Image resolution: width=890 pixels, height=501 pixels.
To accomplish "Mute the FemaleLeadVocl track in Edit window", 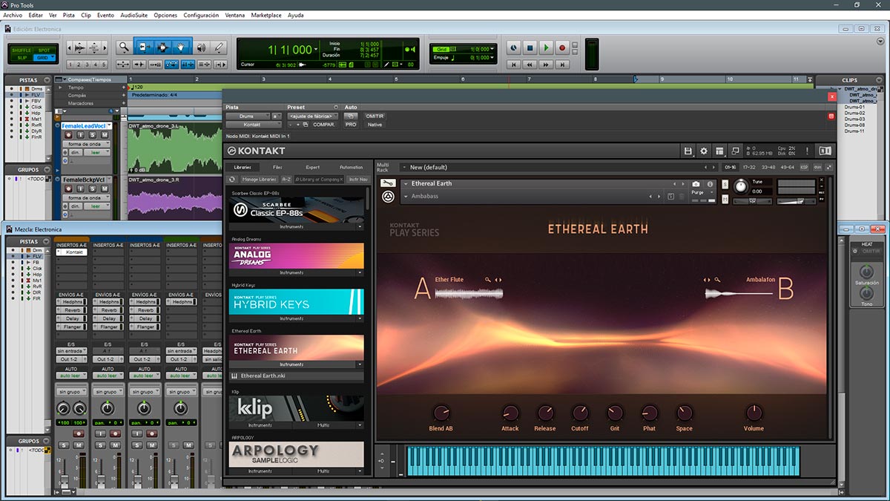I will [x=105, y=135].
